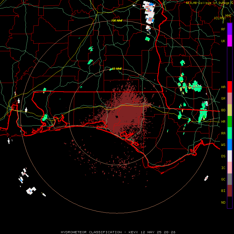Select the dark green HR legend swatch
The width and height of the screenshot is (234, 234).
(x=230, y=122)
